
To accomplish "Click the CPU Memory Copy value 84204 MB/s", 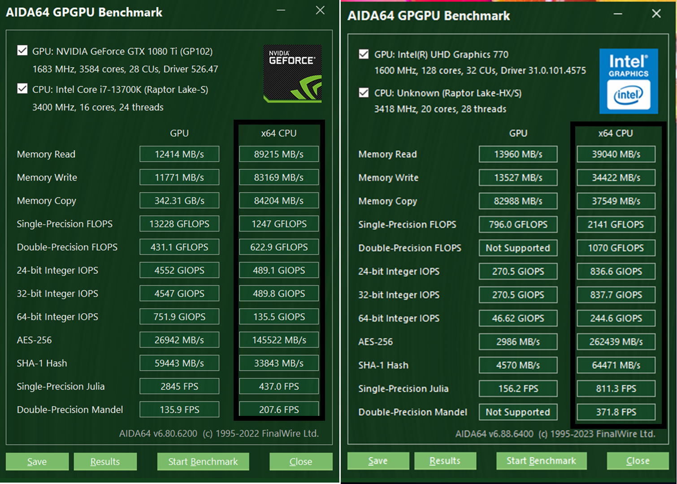I will (279, 201).
